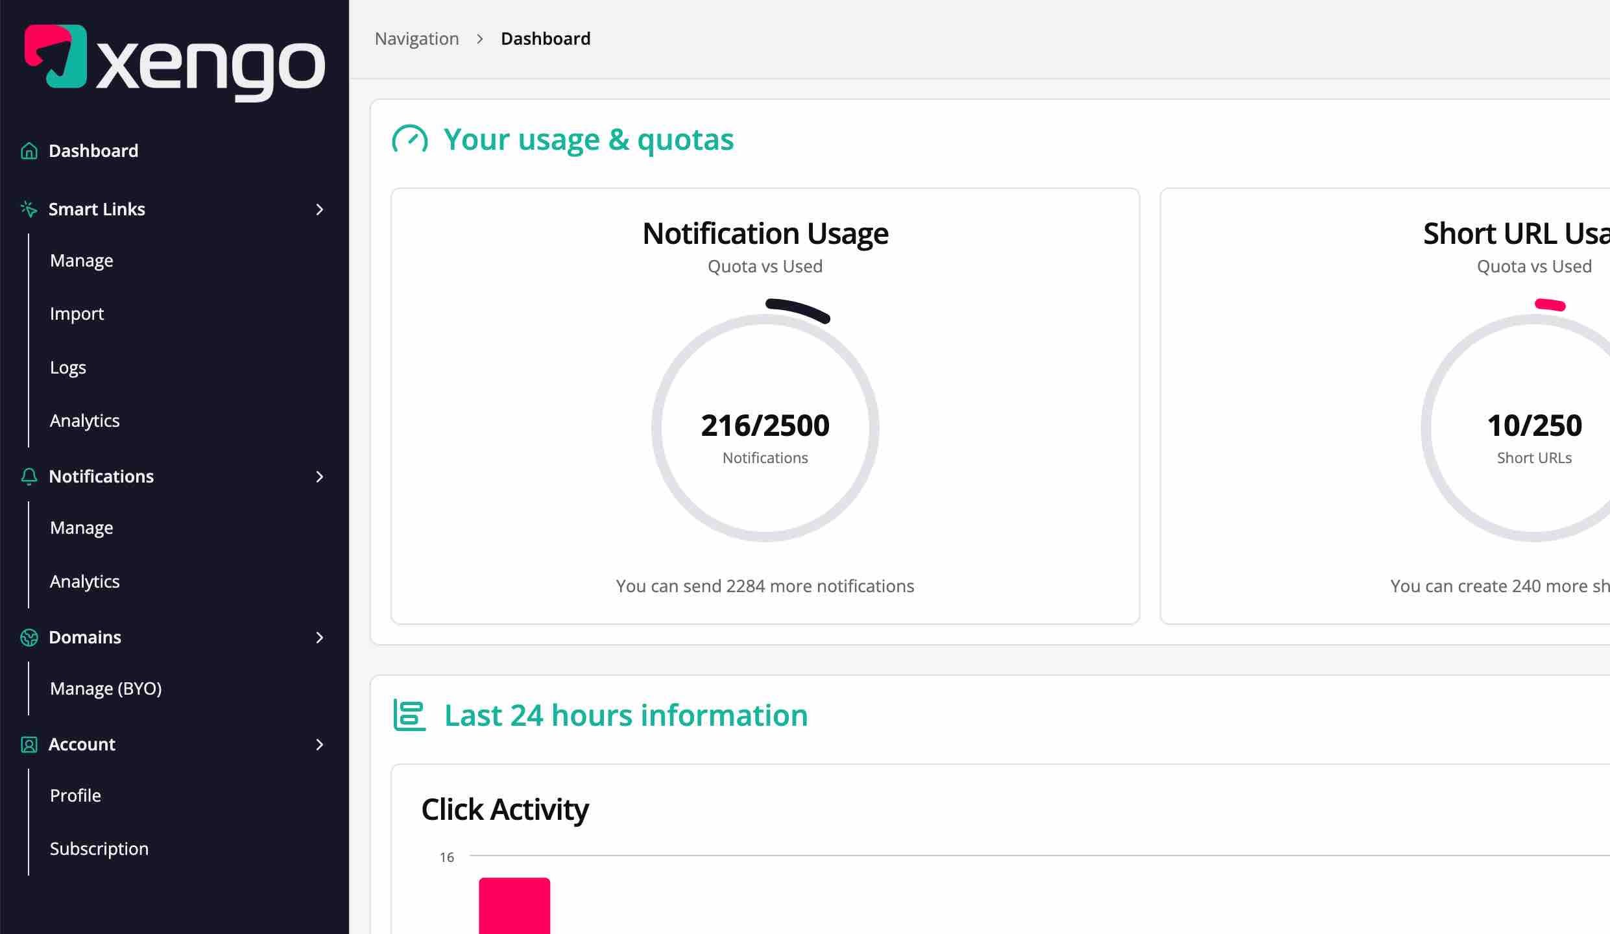The width and height of the screenshot is (1610, 934).
Task: Click the Account profile icon
Action: click(x=29, y=745)
